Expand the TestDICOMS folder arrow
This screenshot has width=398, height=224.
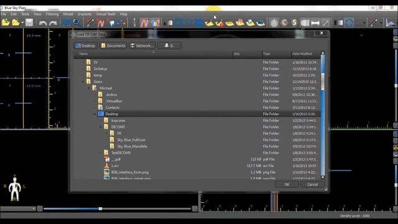[x=101, y=153]
